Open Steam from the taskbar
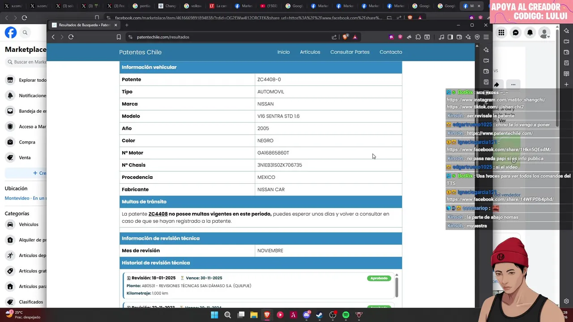Screen dimensions: 573x322 point(319,315)
